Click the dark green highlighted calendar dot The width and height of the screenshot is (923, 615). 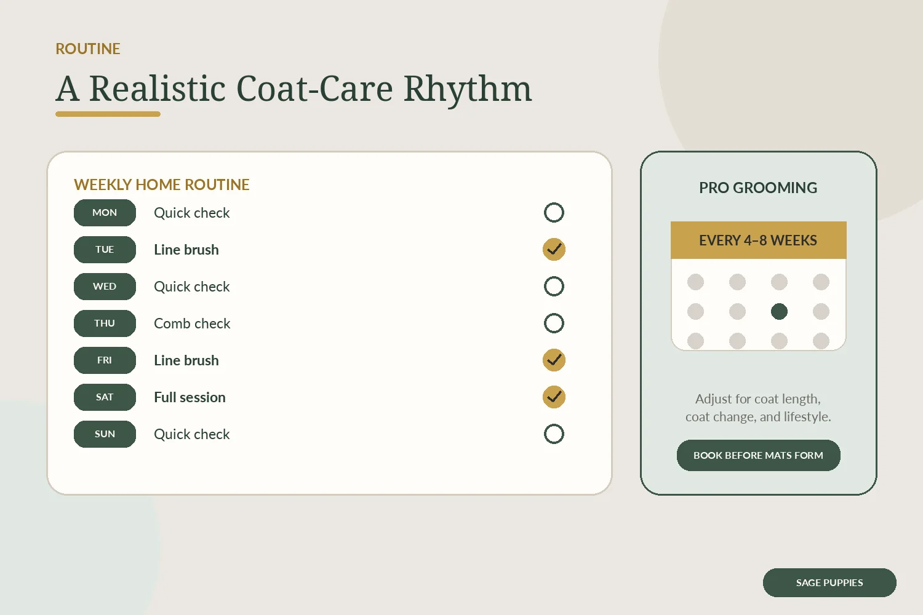(779, 311)
